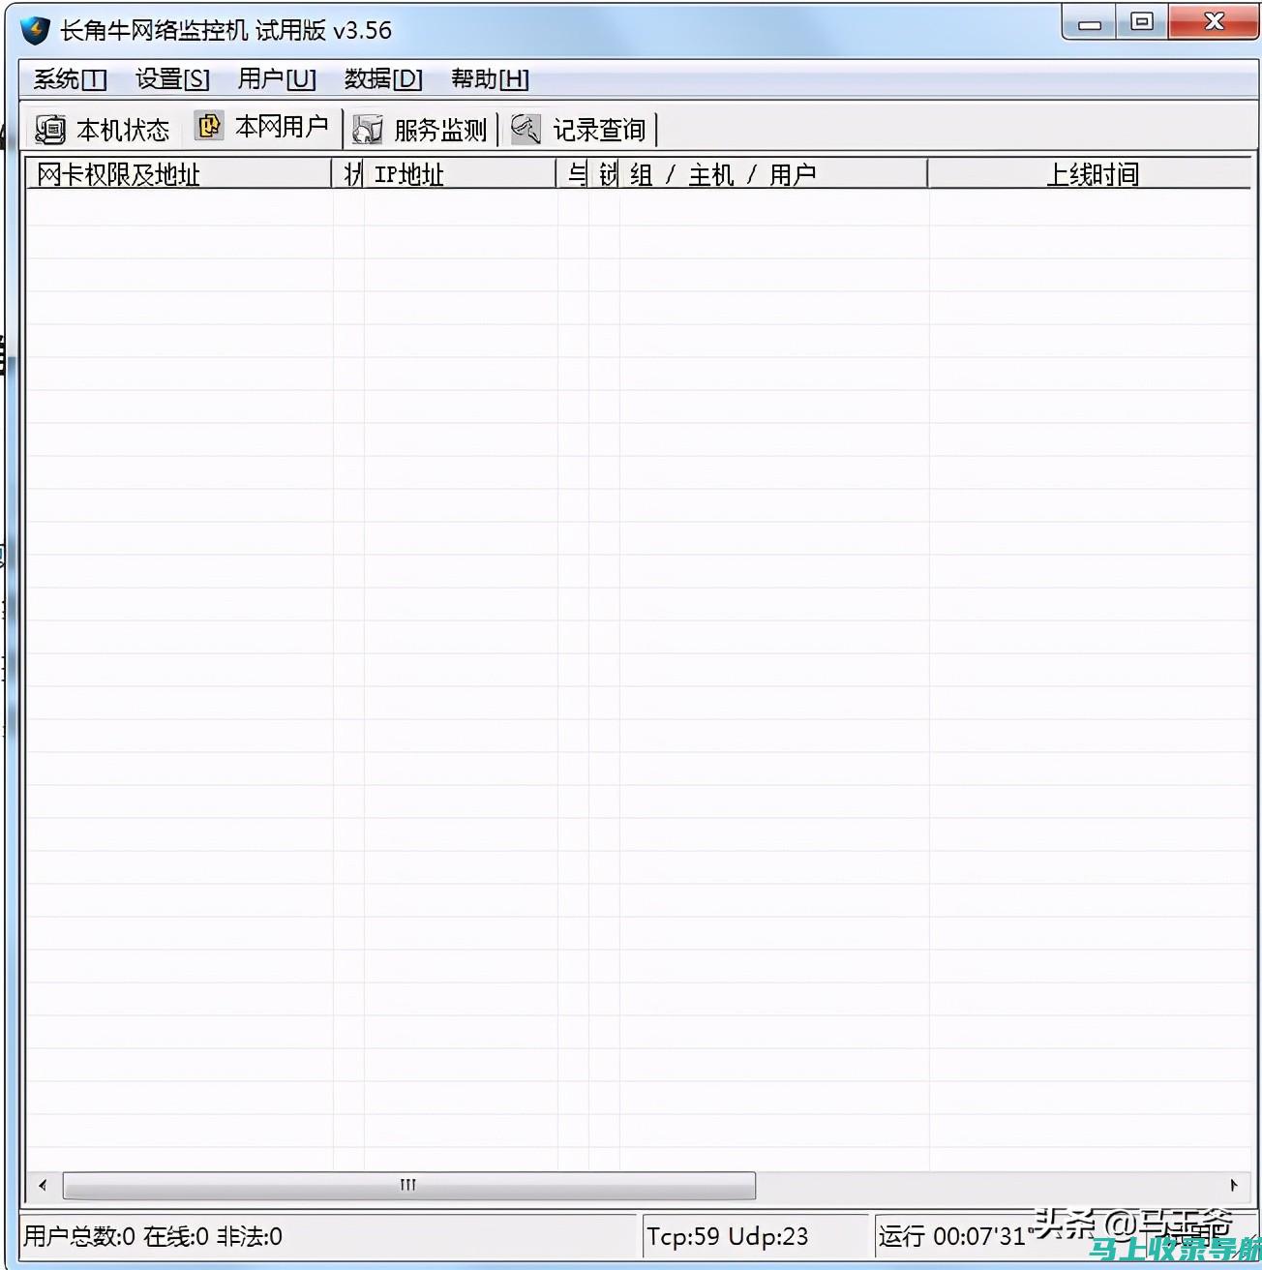Sort by 上线时间 column header
This screenshot has width=1262, height=1270.
(1090, 174)
